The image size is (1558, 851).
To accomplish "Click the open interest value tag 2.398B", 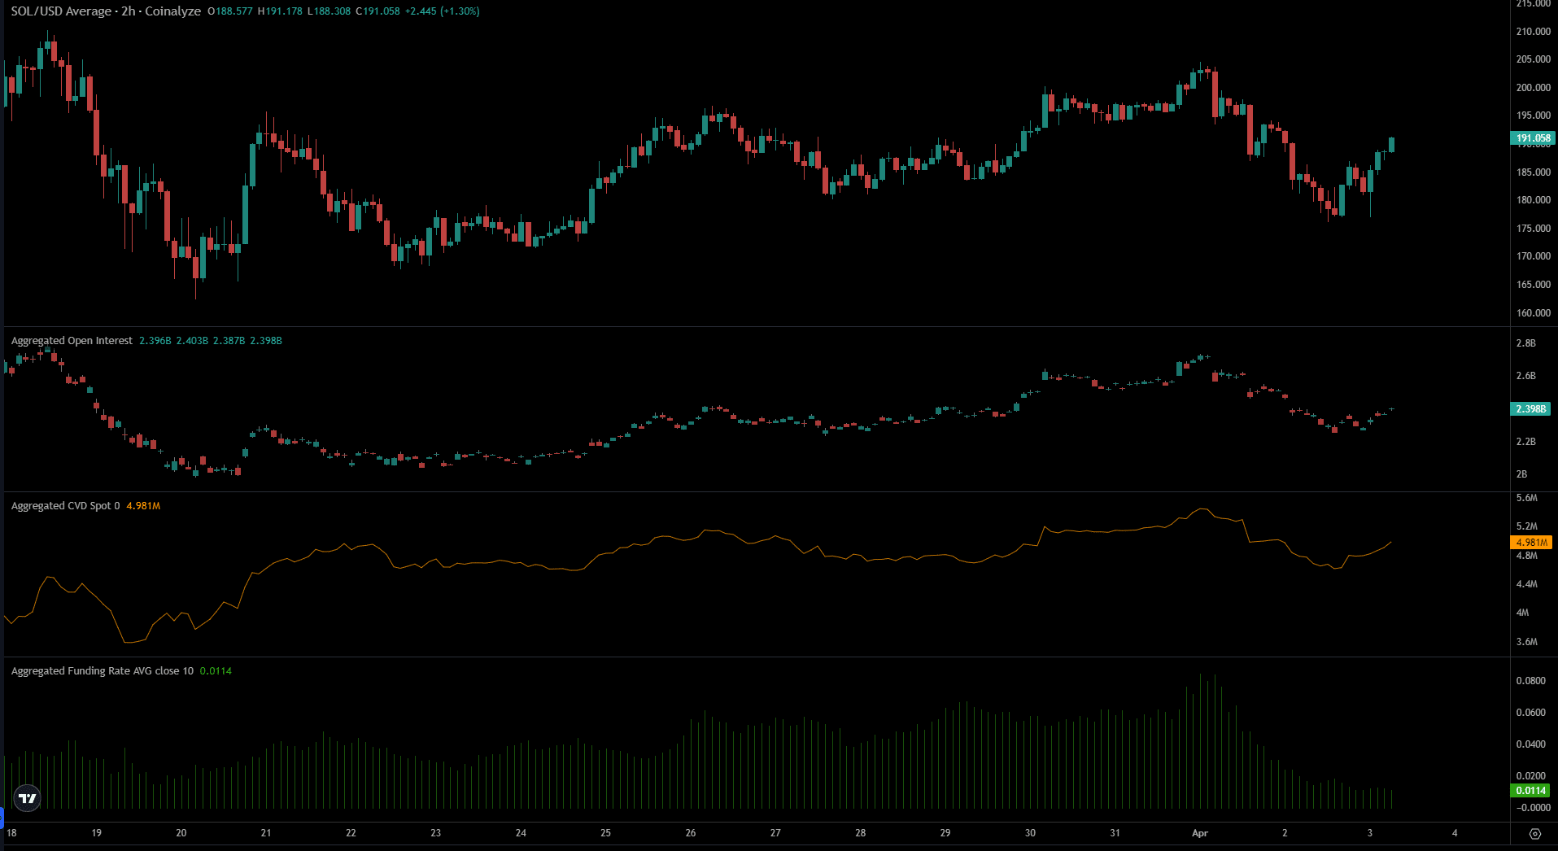I will [x=1531, y=409].
